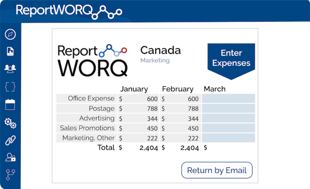The image size is (310, 189).
Task: Open the reports document icon
Action: click(x=10, y=52)
